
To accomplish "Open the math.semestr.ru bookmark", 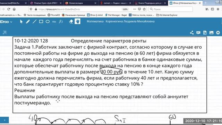I will coord(11,15).
